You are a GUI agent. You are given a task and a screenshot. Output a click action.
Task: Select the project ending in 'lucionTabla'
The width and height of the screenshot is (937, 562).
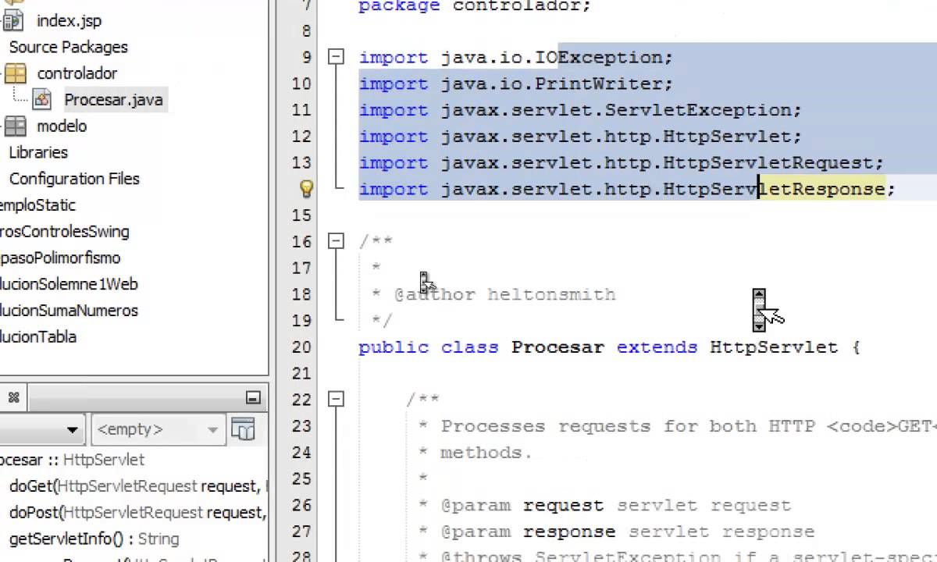point(38,337)
